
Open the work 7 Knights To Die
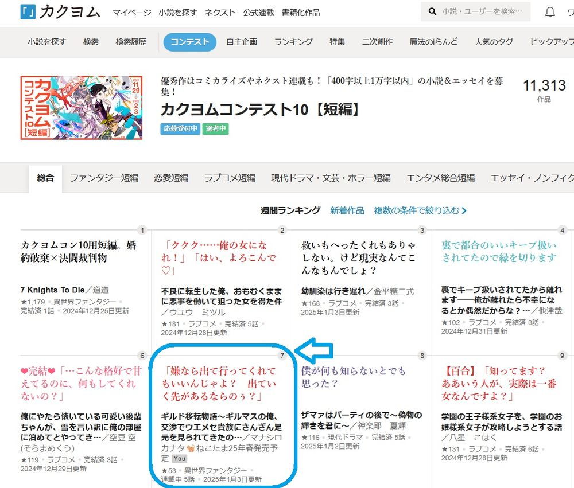tap(52, 290)
